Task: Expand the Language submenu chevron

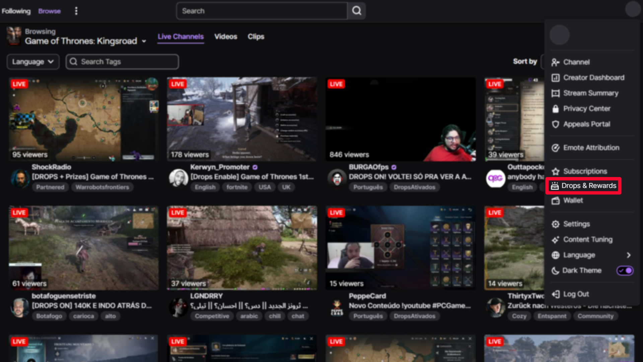Action: coord(629,255)
